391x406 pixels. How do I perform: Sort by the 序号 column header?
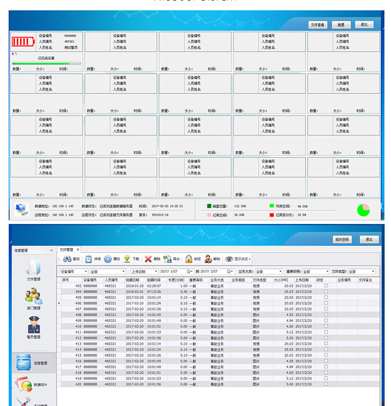click(x=71, y=280)
